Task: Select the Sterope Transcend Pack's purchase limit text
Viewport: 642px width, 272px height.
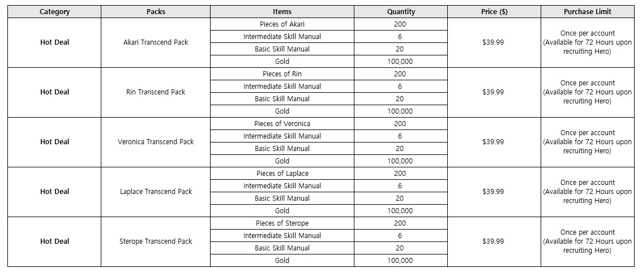Action: click(x=587, y=241)
